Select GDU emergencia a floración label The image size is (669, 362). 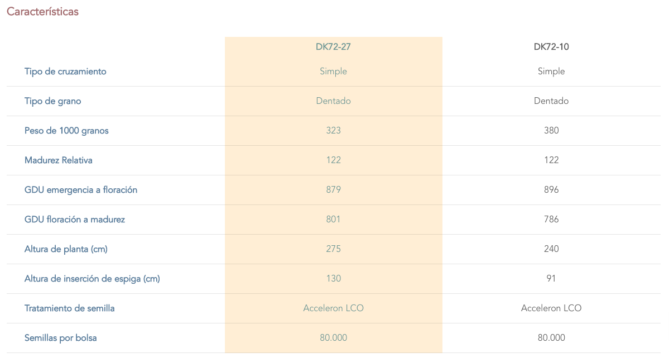click(x=81, y=190)
